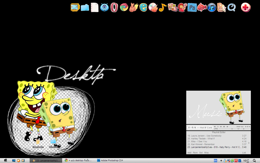Click the vol volume slider in the player

(245, 129)
